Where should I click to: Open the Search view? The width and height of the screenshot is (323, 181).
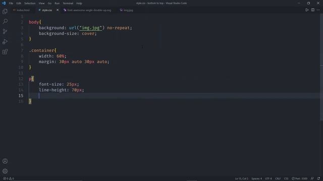coord(5,21)
